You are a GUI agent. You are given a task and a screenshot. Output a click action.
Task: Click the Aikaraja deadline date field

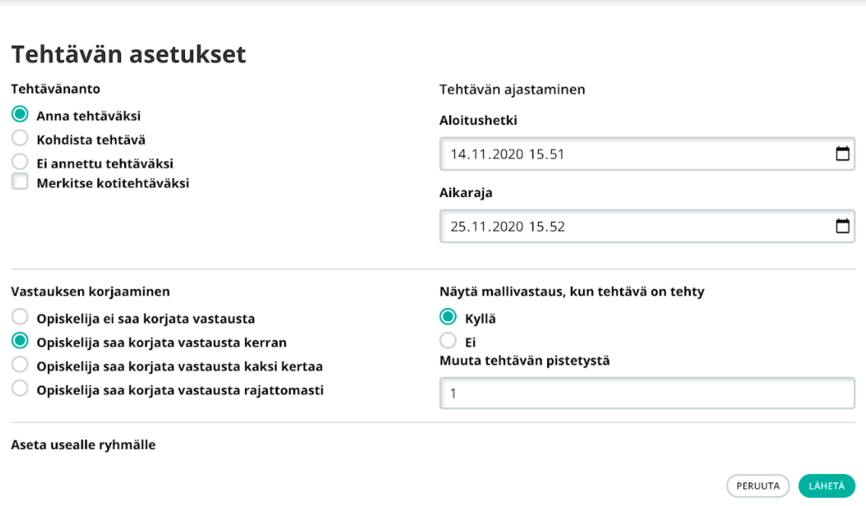632,227
